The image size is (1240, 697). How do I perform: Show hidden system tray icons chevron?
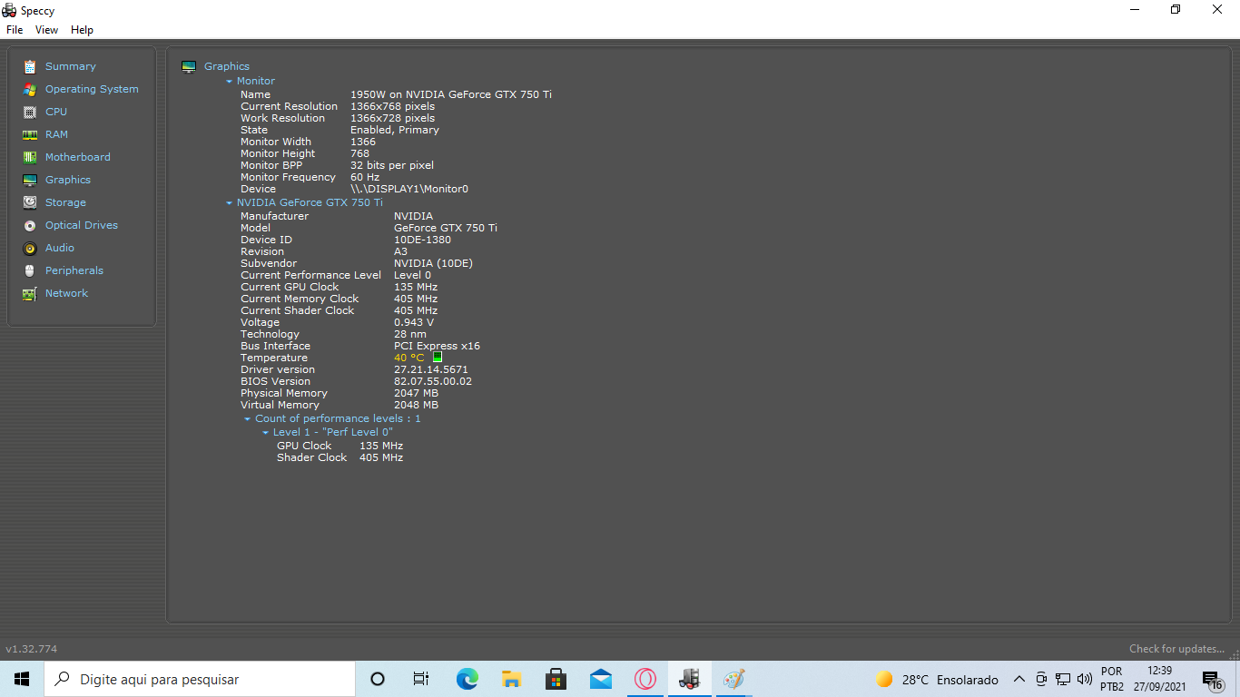coord(1019,679)
